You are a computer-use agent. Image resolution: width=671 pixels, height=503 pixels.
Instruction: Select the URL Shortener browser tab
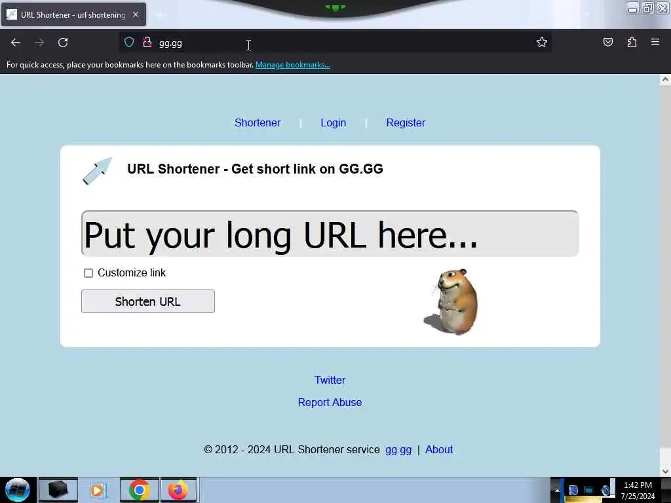(x=73, y=14)
